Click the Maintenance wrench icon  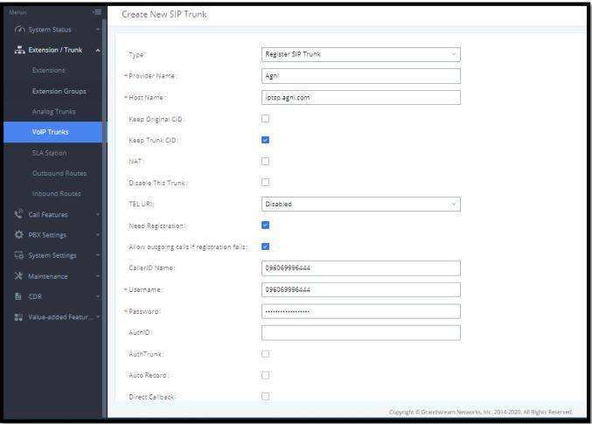pyautogui.click(x=19, y=276)
